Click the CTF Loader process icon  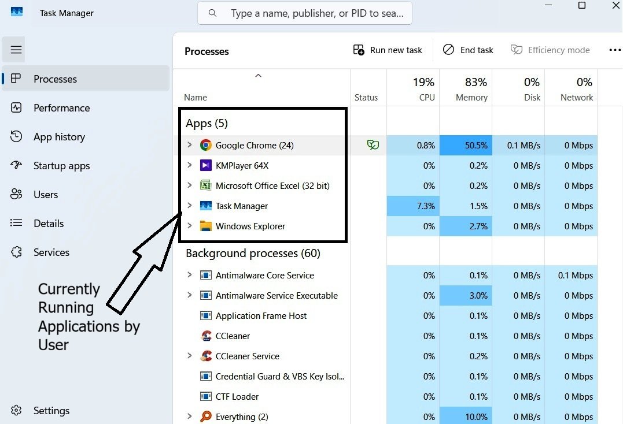[206, 397]
